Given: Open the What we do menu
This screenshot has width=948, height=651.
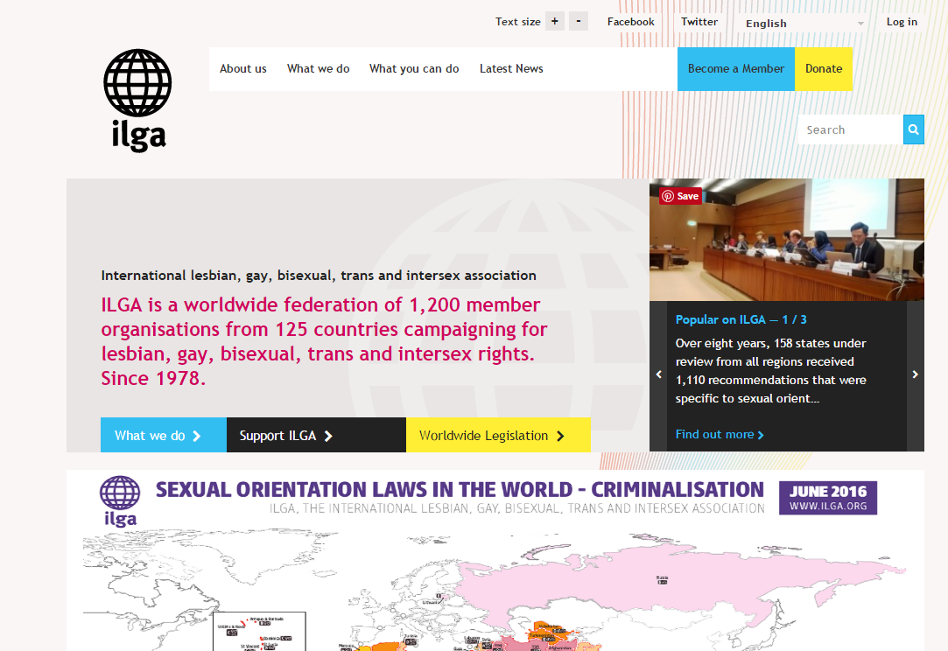Looking at the screenshot, I should coord(318,69).
